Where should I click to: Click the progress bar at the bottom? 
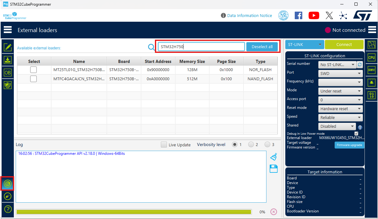pyautogui.click(x=134, y=212)
